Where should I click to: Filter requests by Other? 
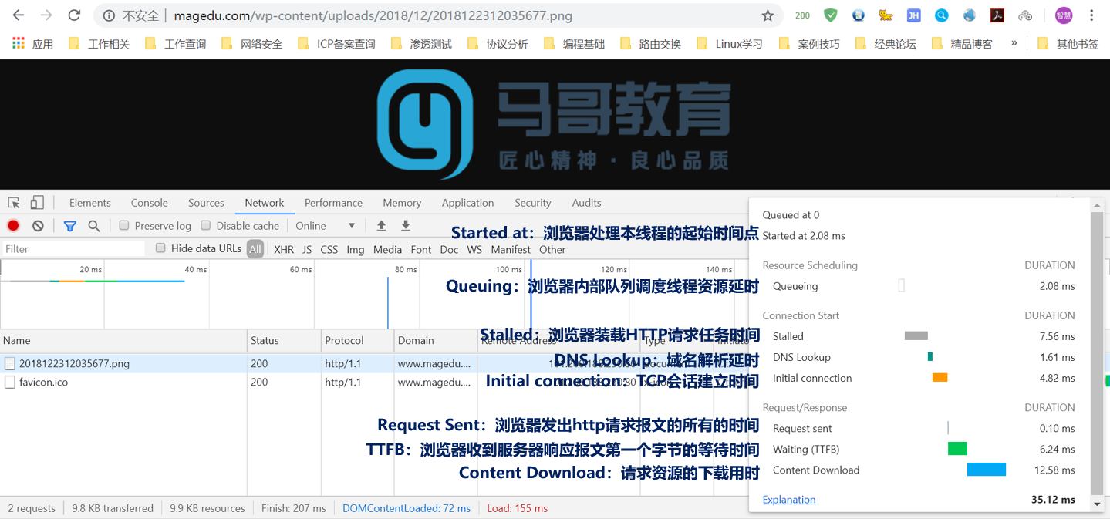[x=552, y=249]
